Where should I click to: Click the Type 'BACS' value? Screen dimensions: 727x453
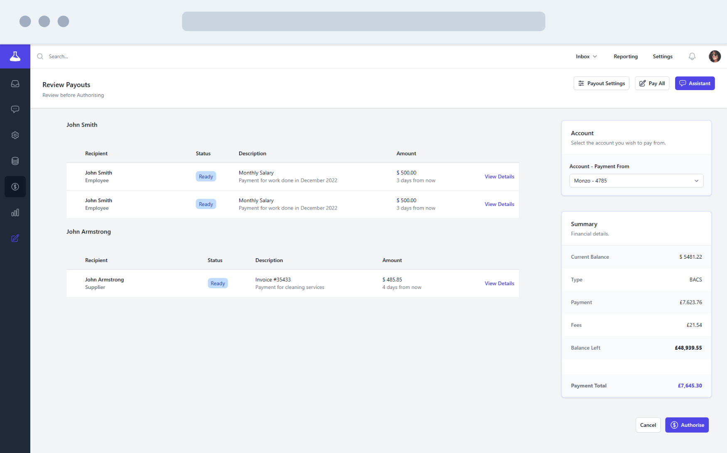point(695,280)
